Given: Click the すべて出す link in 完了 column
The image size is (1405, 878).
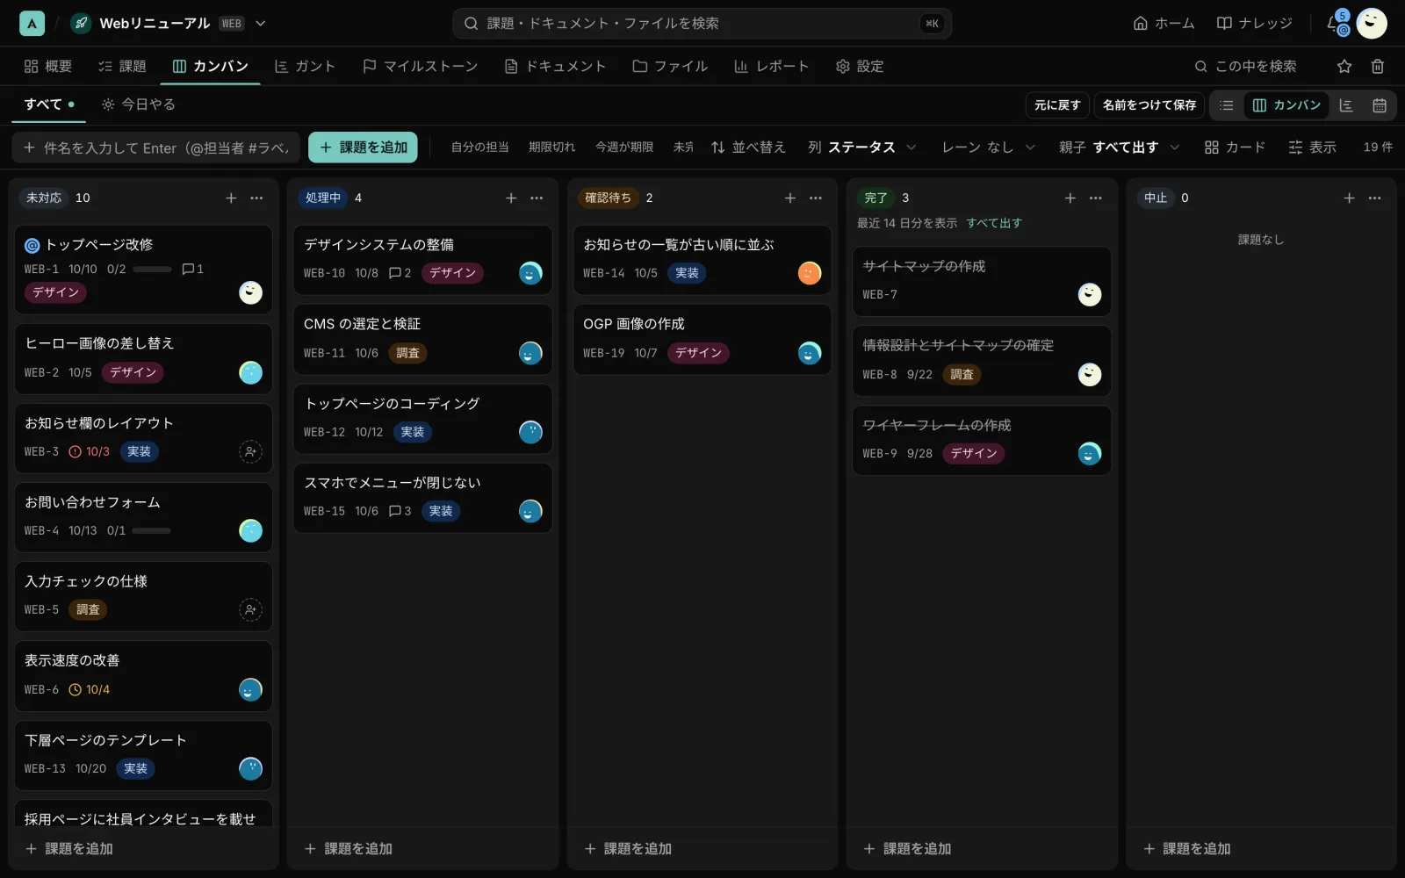Looking at the screenshot, I should click(x=994, y=223).
